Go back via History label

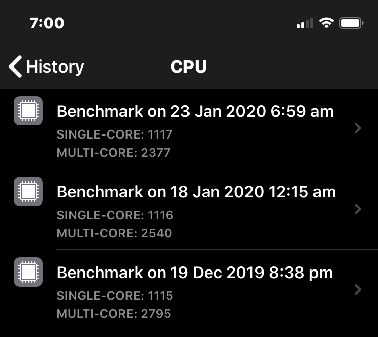click(55, 66)
